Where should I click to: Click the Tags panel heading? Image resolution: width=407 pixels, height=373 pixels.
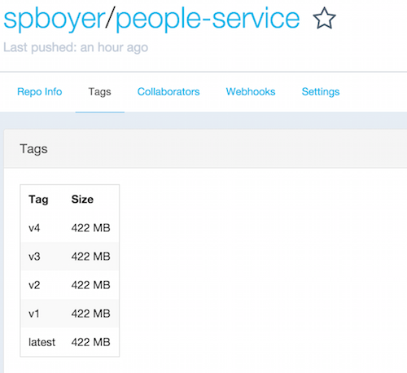click(33, 149)
